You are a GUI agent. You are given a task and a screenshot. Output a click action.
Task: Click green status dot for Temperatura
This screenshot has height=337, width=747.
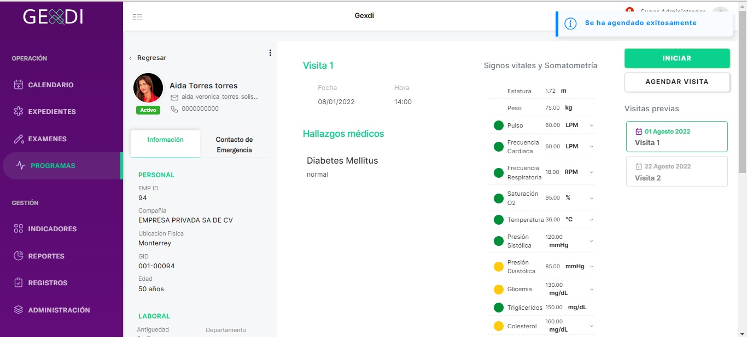click(499, 220)
